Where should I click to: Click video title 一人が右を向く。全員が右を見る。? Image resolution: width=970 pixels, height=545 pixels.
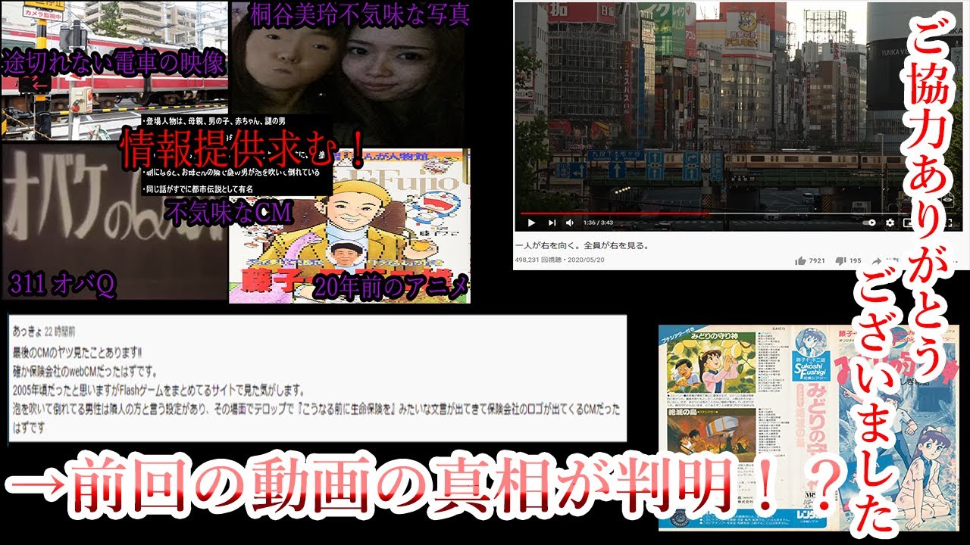pos(580,246)
